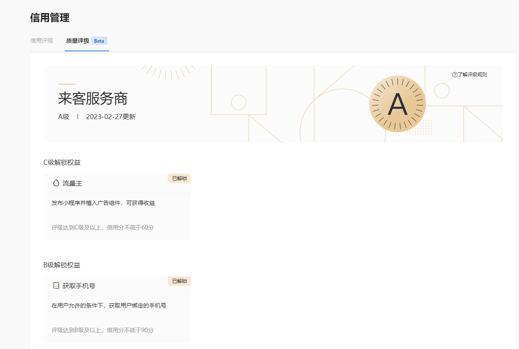Click the 信用分不低于60分 requirement text
This screenshot has height=349, width=519.
coord(130,227)
